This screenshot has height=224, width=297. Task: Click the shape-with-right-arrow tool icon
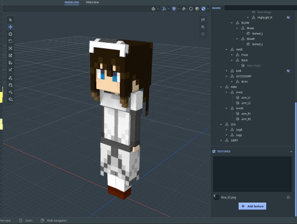10,92
